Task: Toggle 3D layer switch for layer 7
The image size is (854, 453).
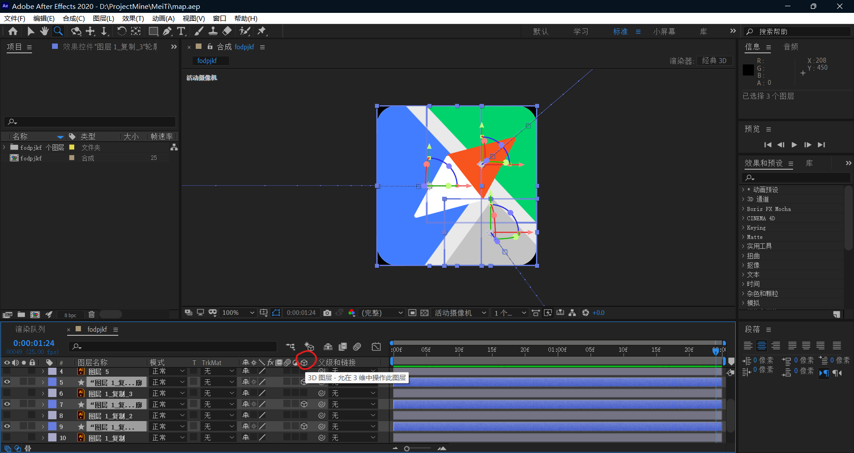Action: coord(304,404)
